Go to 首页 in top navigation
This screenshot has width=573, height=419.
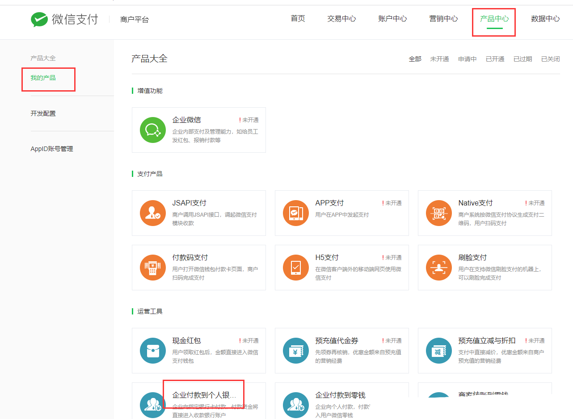point(298,19)
